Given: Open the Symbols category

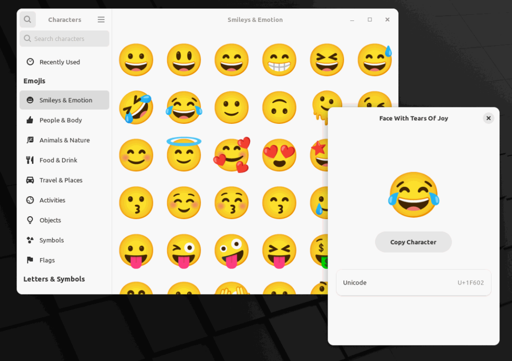Looking at the screenshot, I should click(52, 240).
